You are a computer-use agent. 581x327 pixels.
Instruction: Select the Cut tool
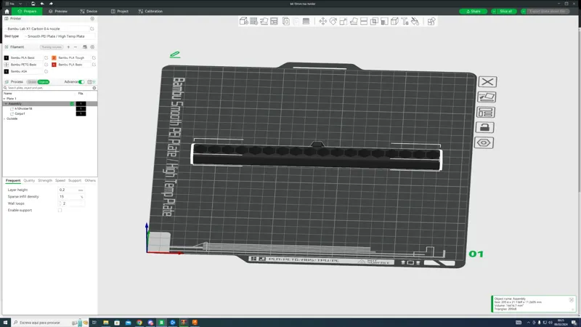pyautogui.click(x=364, y=21)
